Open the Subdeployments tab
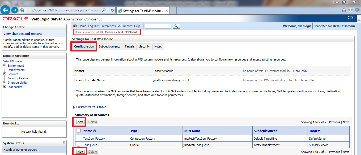 click(x=109, y=47)
